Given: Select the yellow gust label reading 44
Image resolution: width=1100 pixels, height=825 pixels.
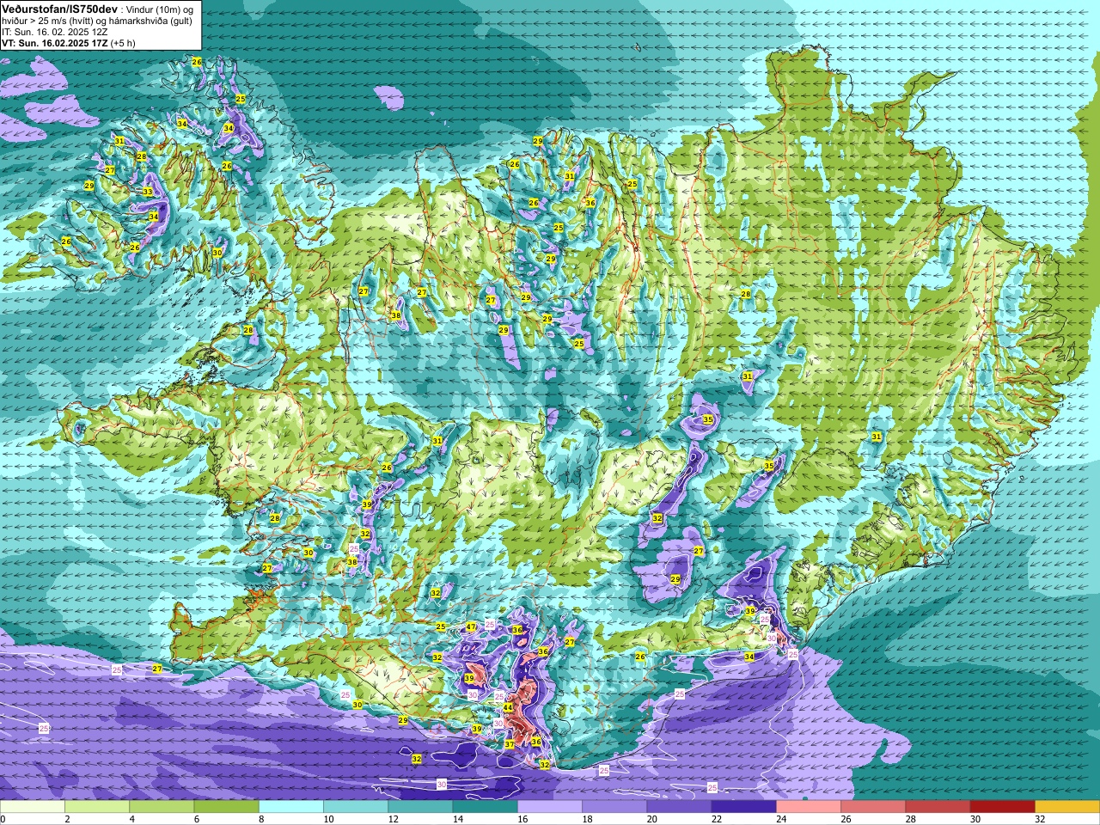Looking at the screenshot, I should 508,708.
